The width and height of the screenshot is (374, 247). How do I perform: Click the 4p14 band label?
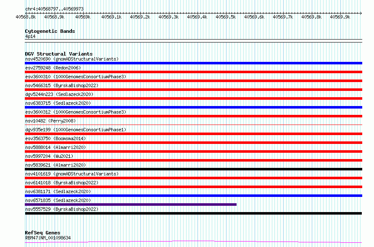(x=30, y=36)
